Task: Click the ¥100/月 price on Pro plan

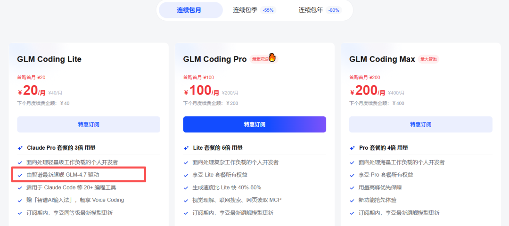Action: (x=202, y=90)
